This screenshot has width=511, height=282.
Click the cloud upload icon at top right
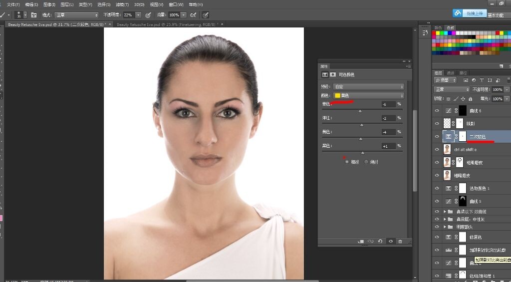tap(458, 13)
